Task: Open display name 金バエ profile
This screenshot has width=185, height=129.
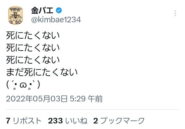Action: [x=42, y=10]
